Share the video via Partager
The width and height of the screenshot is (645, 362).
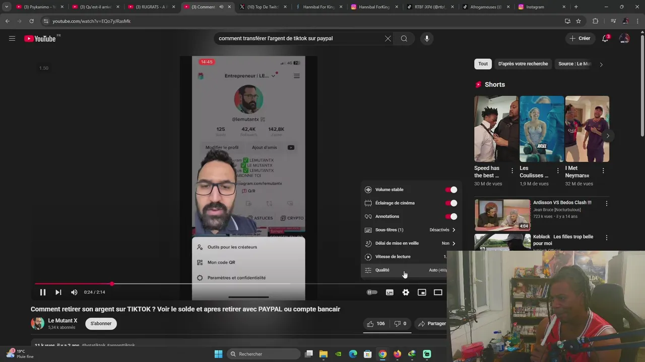coord(432,324)
